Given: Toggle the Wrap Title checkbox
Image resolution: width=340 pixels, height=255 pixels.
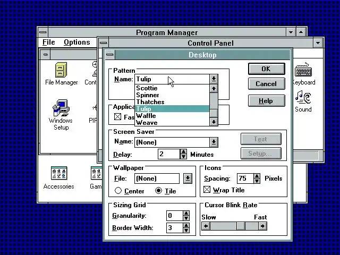Looking at the screenshot, I should 207,190.
